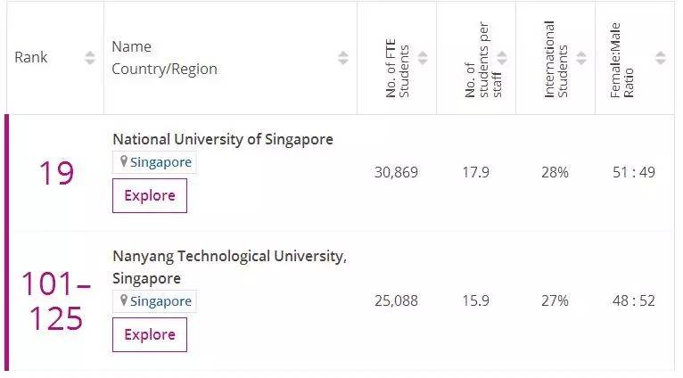This screenshot has height=378, width=683.
Task: Explore National University of Singapore
Action: tap(149, 196)
